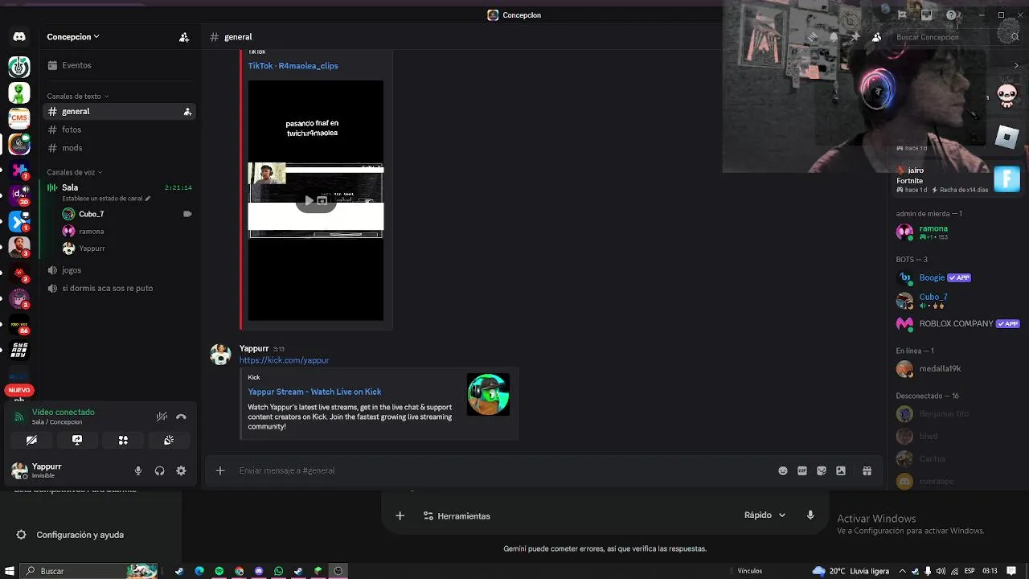This screenshot has width=1029, height=579.
Task: Open Spotify from the taskbar
Action: click(219, 571)
